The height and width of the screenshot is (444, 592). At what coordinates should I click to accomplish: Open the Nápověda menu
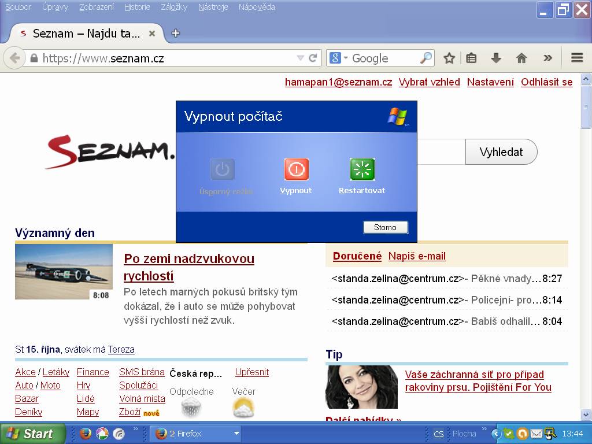257,7
